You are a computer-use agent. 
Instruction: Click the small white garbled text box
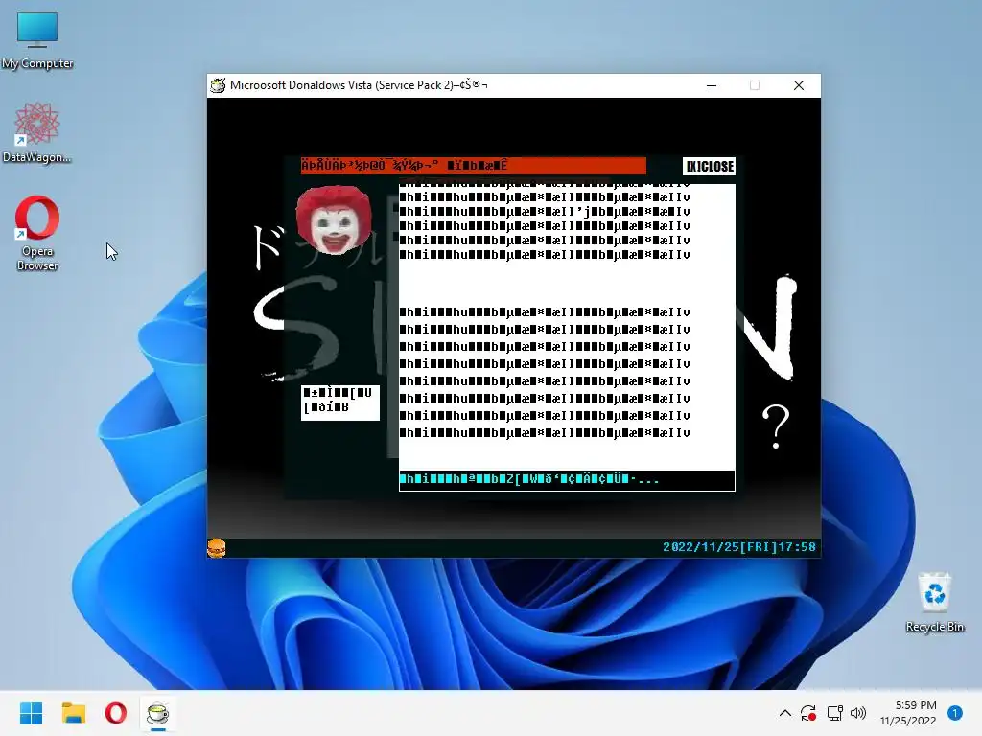coord(340,402)
